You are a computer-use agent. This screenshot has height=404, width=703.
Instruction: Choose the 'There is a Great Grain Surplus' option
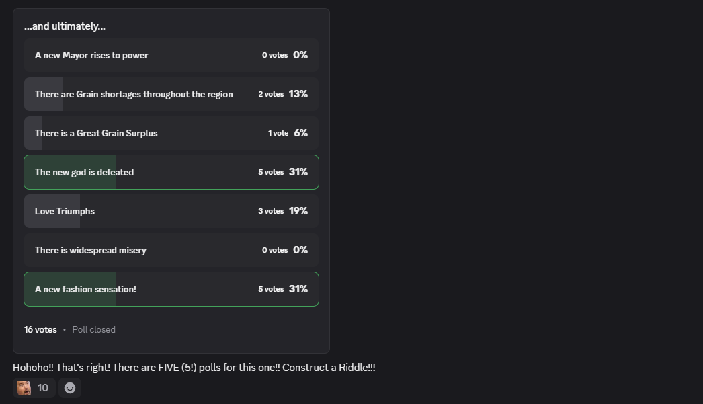coord(96,133)
